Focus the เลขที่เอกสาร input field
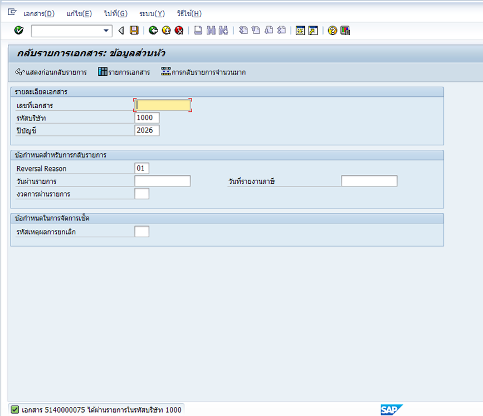This screenshot has height=416, width=483. (163, 105)
